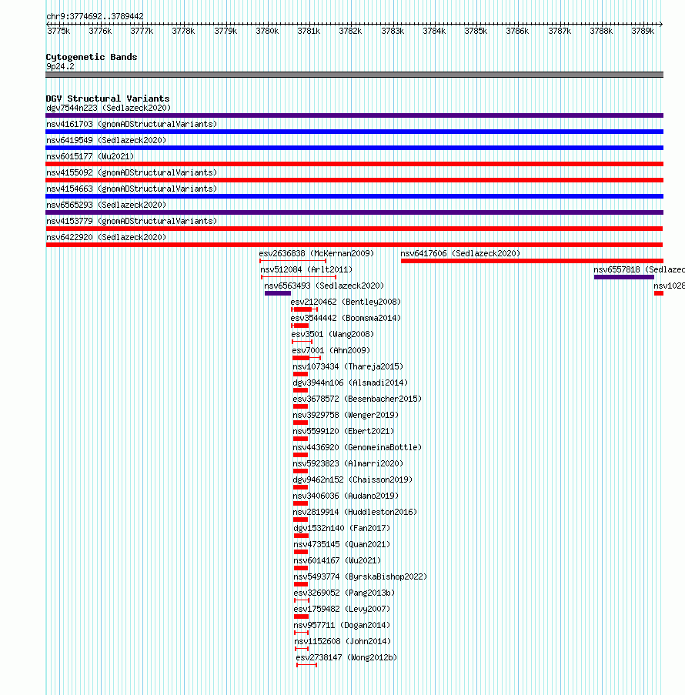Open the nsv3929758 (Wenger2019) label

click(x=346, y=416)
